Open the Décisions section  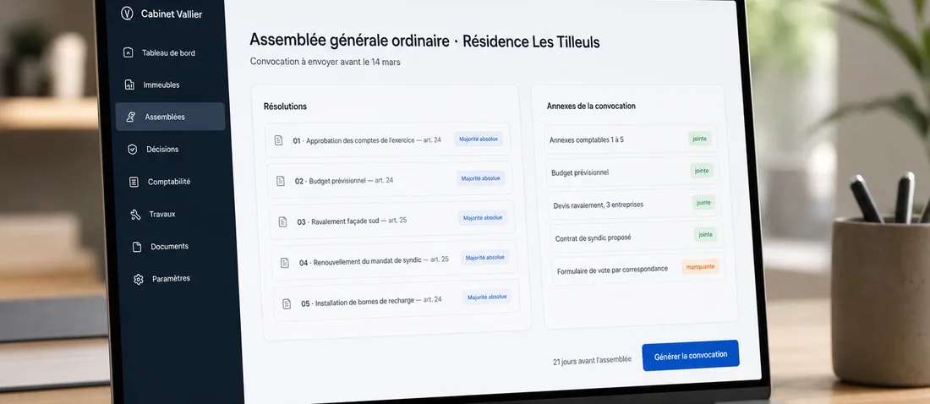(x=162, y=150)
